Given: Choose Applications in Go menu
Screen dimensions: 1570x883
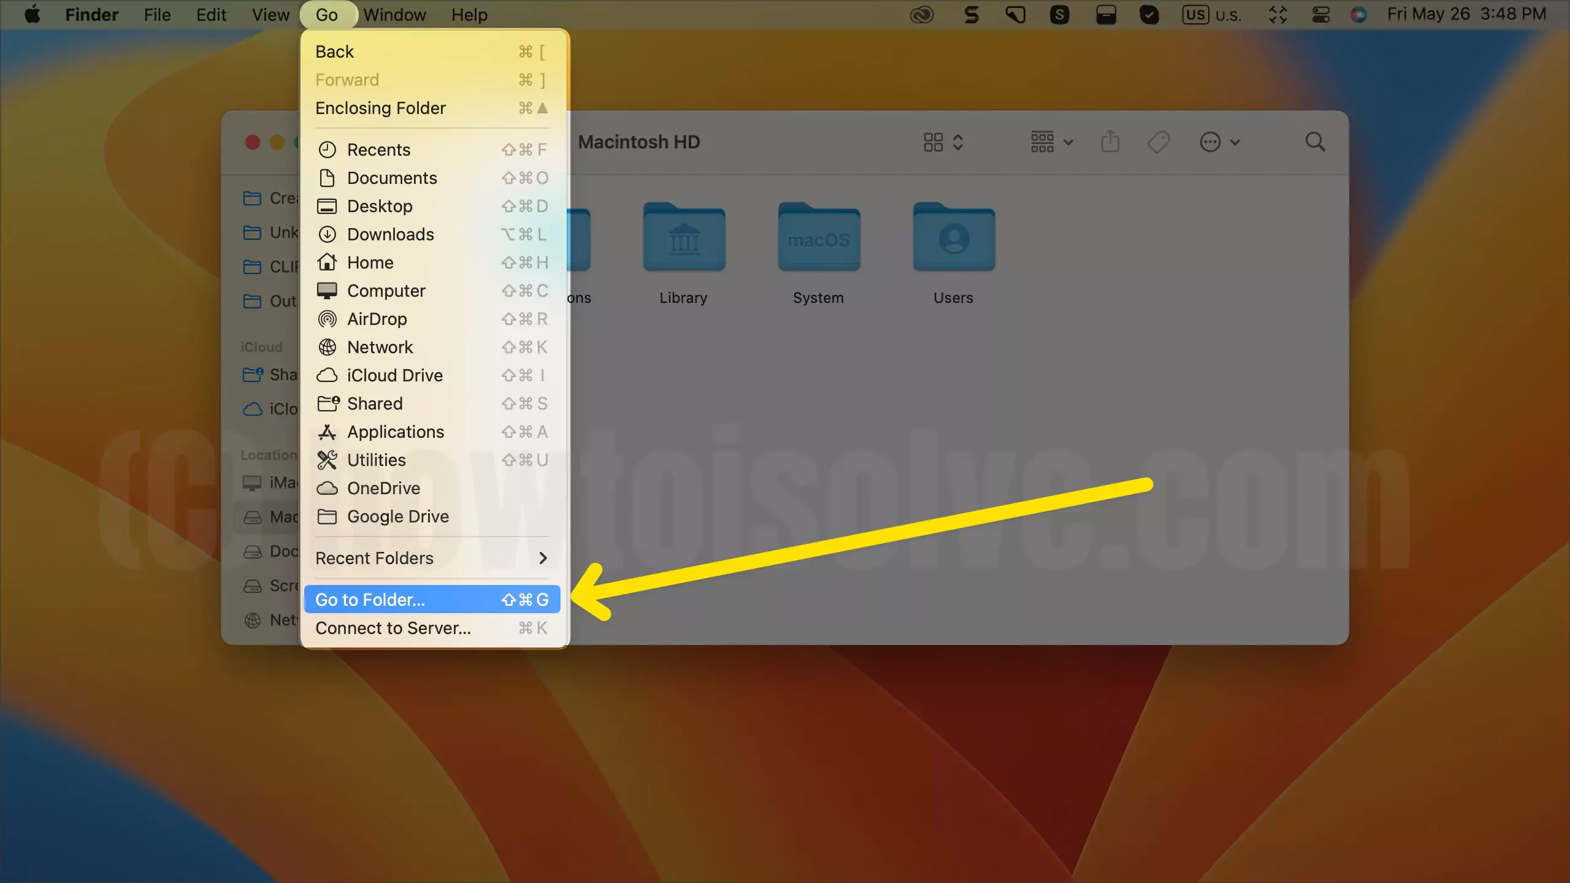Looking at the screenshot, I should 432,432.
